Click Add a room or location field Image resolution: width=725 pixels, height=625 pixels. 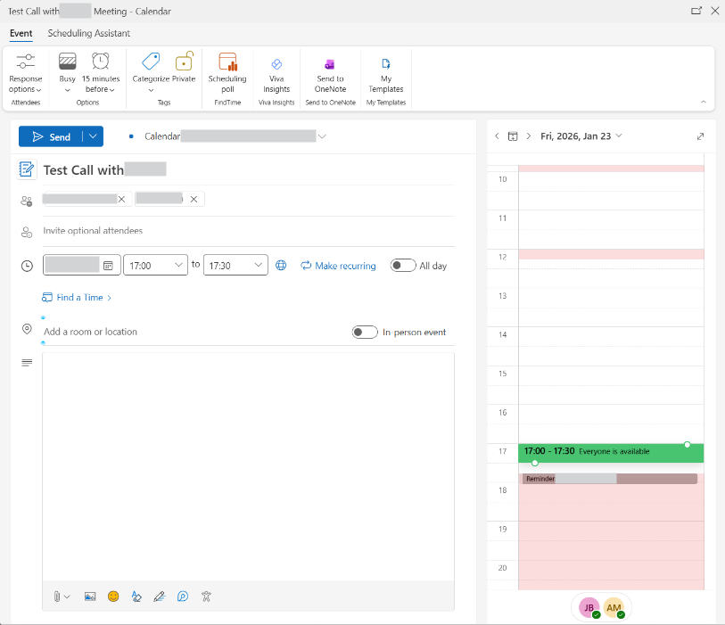point(194,332)
